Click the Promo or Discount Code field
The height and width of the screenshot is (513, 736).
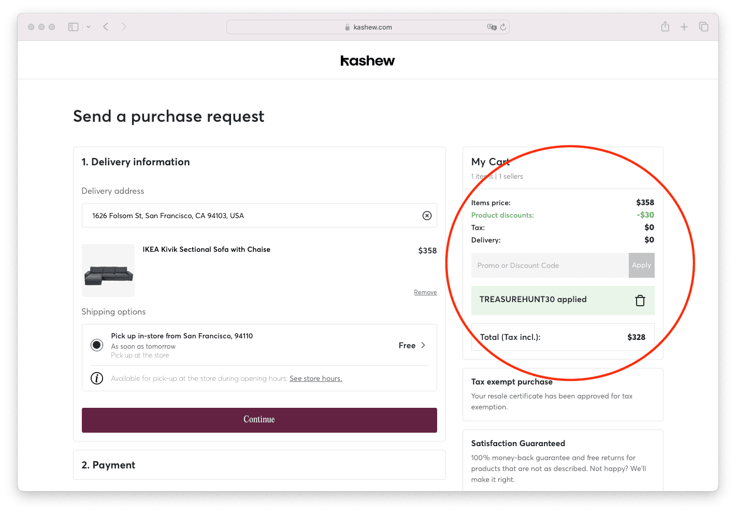point(550,265)
